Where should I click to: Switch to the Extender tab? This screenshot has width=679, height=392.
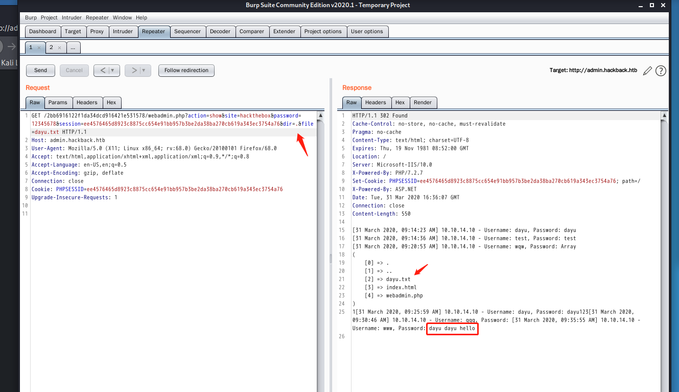[284, 31]
